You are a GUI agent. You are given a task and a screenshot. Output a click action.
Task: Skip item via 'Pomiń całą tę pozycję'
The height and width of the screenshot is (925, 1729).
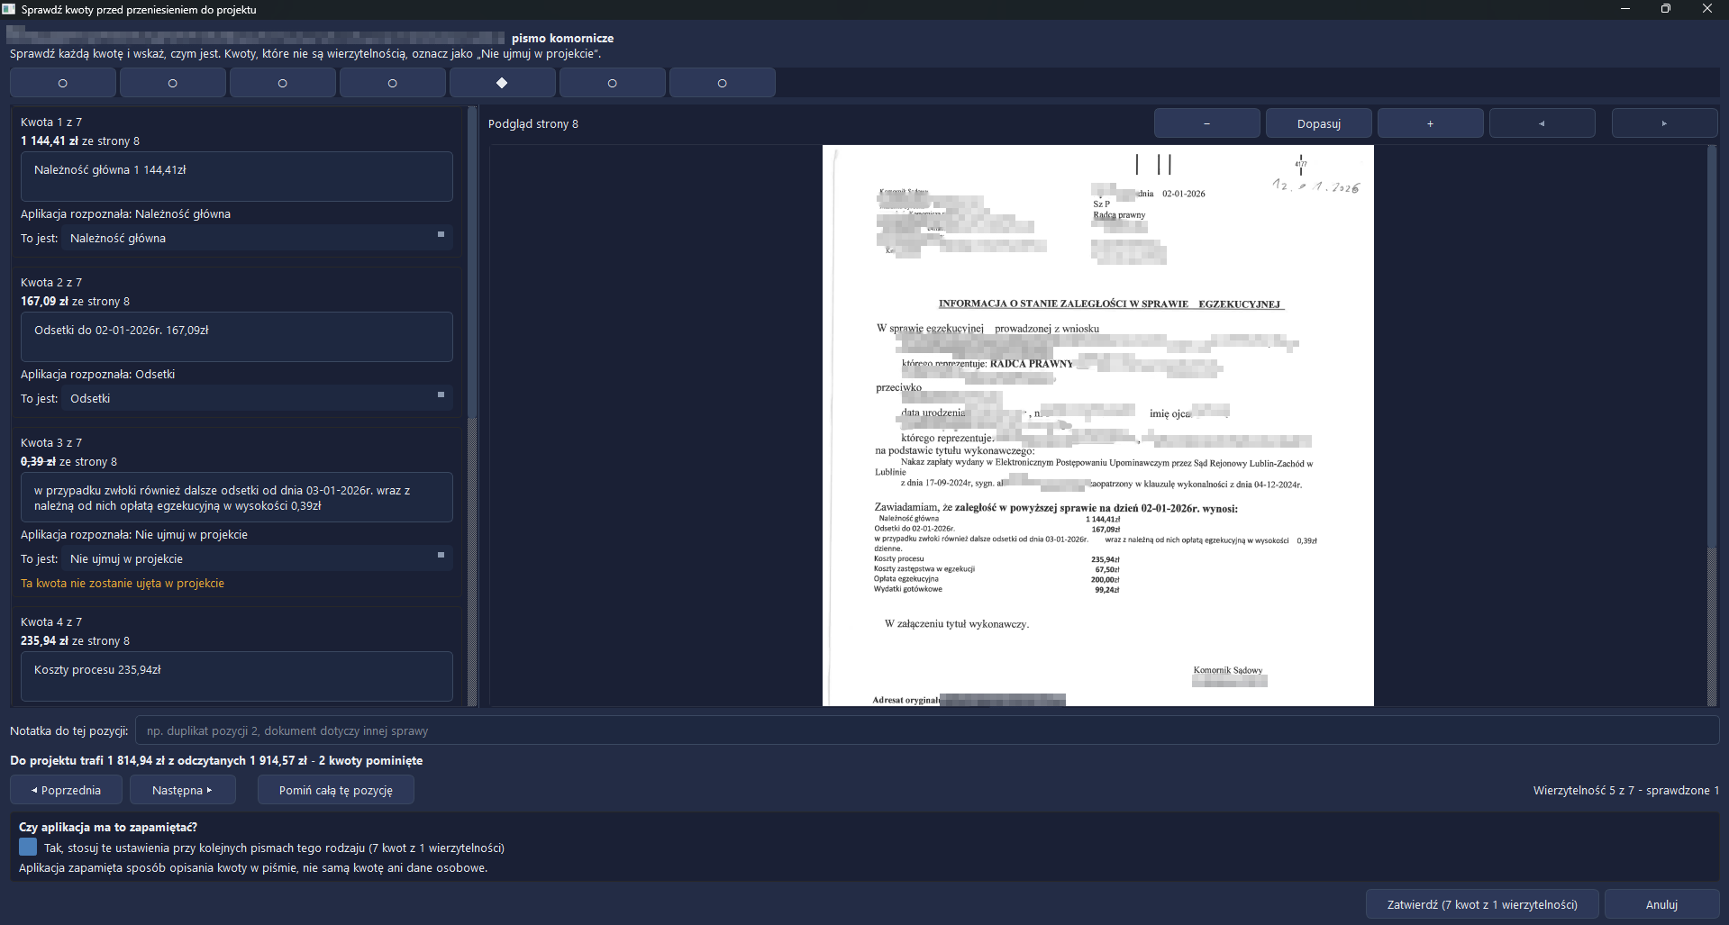click(336, 790)
